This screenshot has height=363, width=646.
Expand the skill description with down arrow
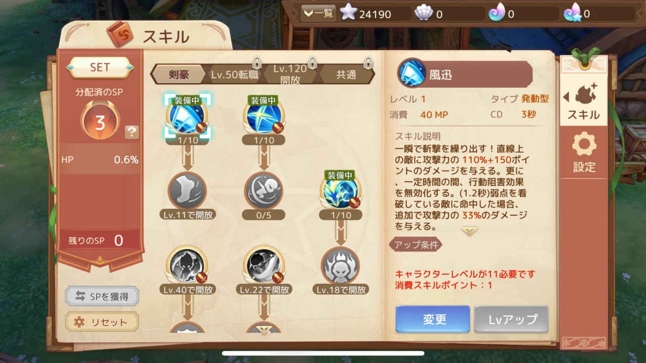[469, 231]
